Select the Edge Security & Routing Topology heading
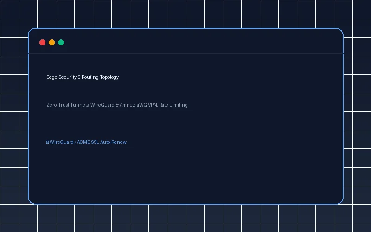Screen dimensions: 371x232 point(83,77)
